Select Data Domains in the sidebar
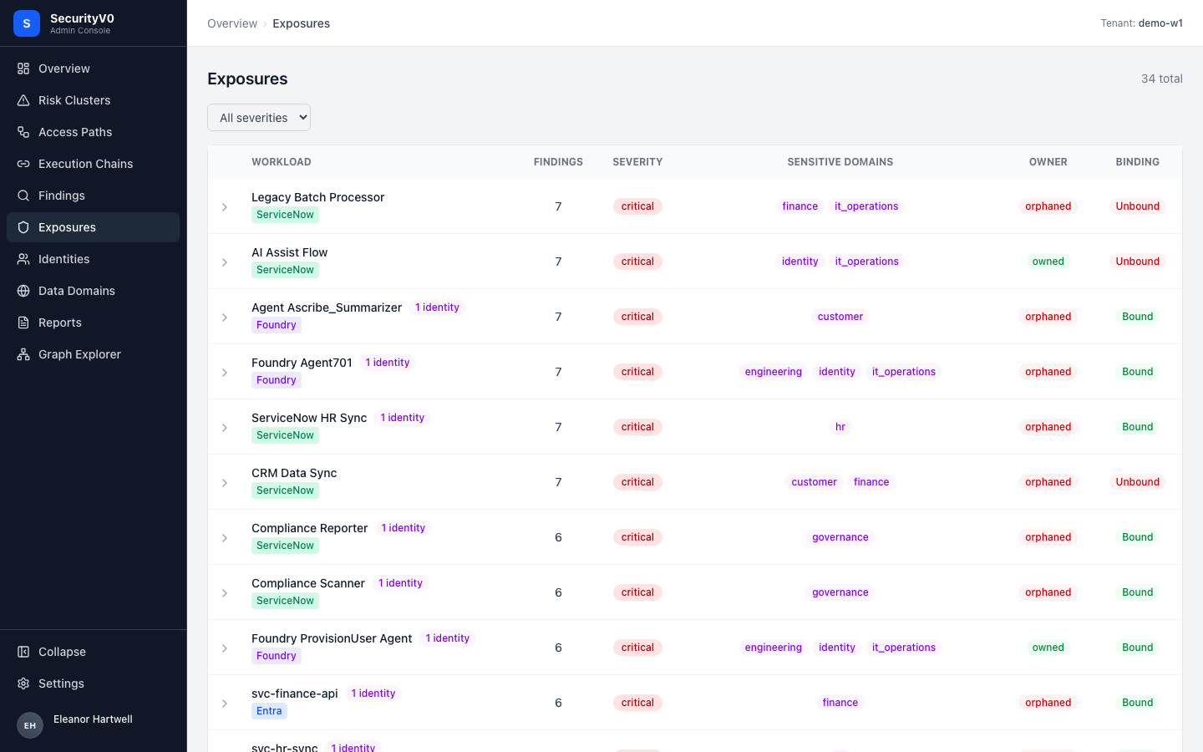 pos(93,291)
